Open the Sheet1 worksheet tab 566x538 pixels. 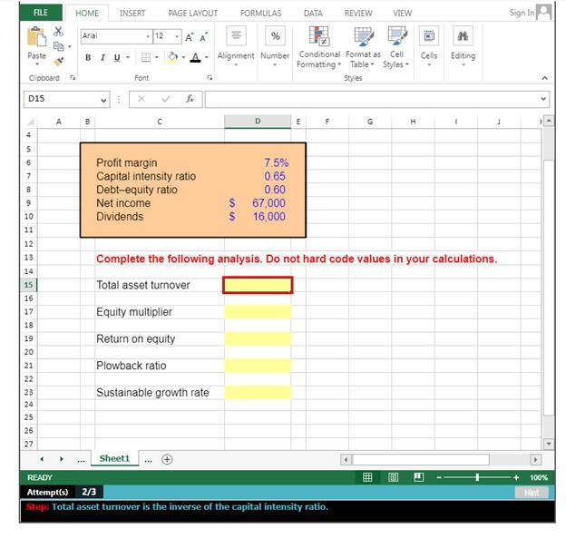point(114,458)
